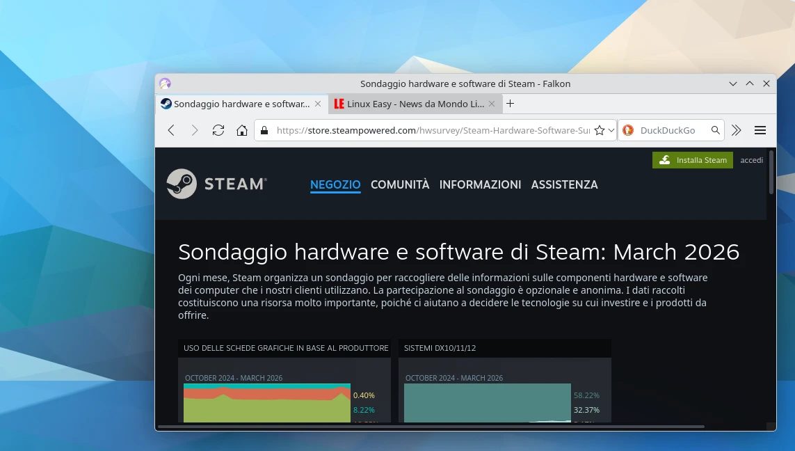795x451 pixels.
Task: Click the Linux Easy tab favicon
Action: click(339, 104)
